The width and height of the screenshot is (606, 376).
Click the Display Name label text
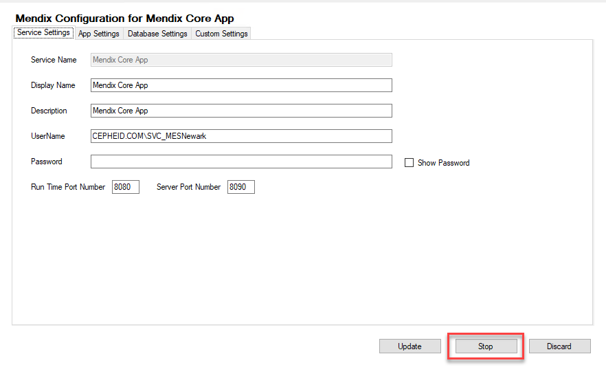[x=53, y=85]
